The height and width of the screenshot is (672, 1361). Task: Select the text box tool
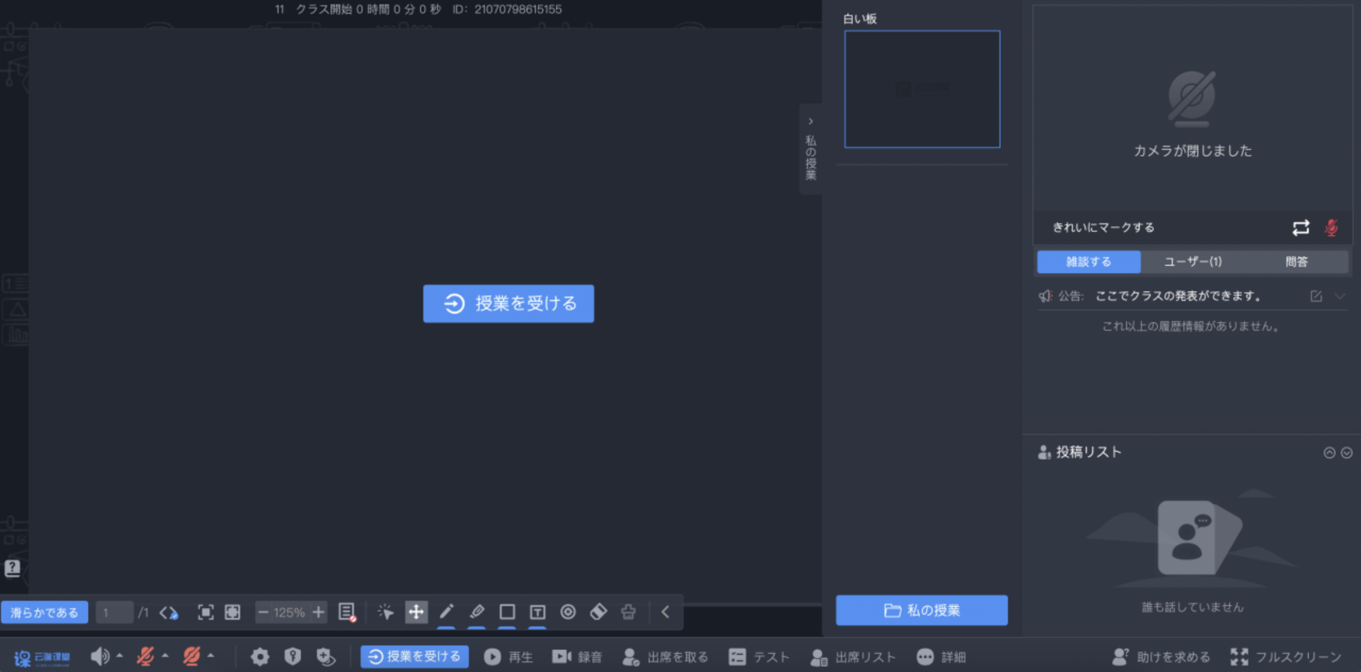click(x=537, y=612)
